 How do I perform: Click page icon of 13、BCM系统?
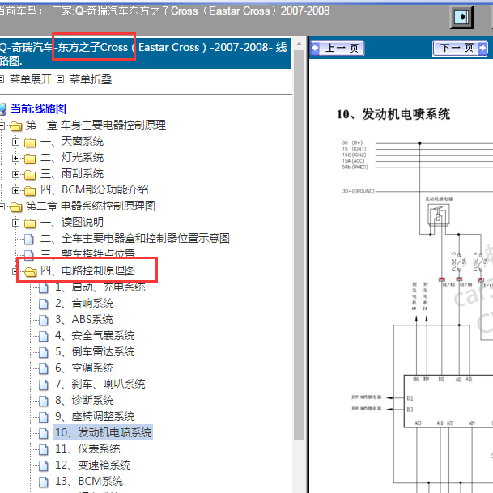44,482
